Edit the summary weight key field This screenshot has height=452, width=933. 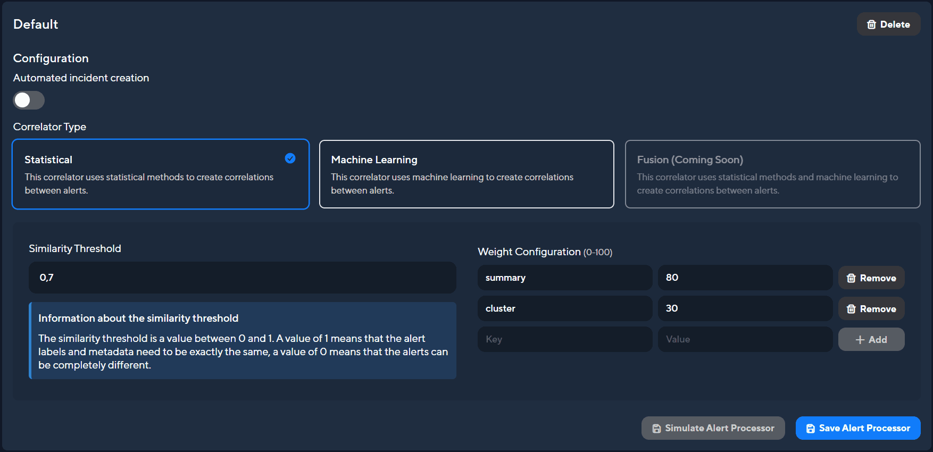coord(565,278)
